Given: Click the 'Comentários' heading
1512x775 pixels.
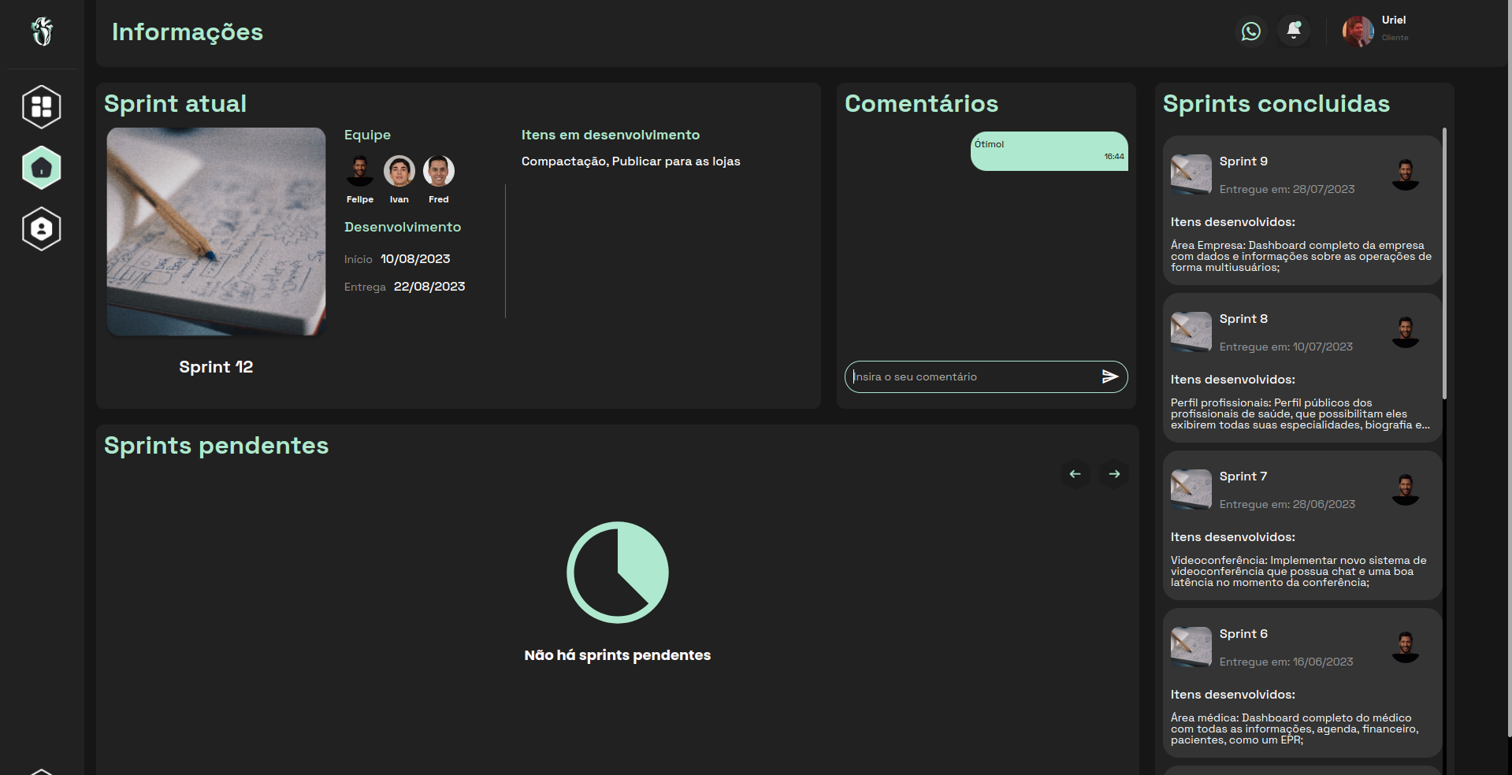Looking at the screenshot, I should (922, 104).
